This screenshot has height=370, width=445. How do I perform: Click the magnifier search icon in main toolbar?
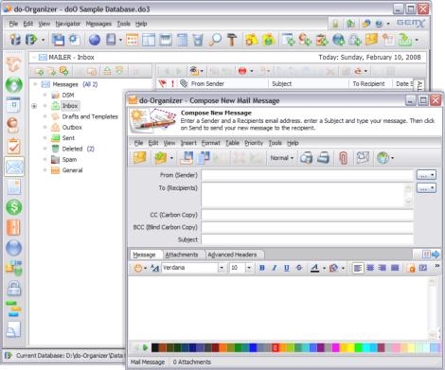coord(215,40)
